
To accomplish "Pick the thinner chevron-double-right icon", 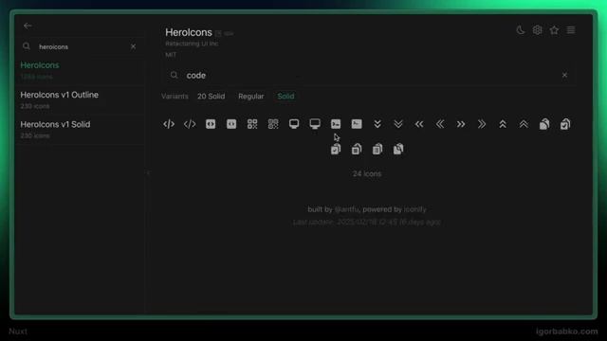I will click(482, 124).
